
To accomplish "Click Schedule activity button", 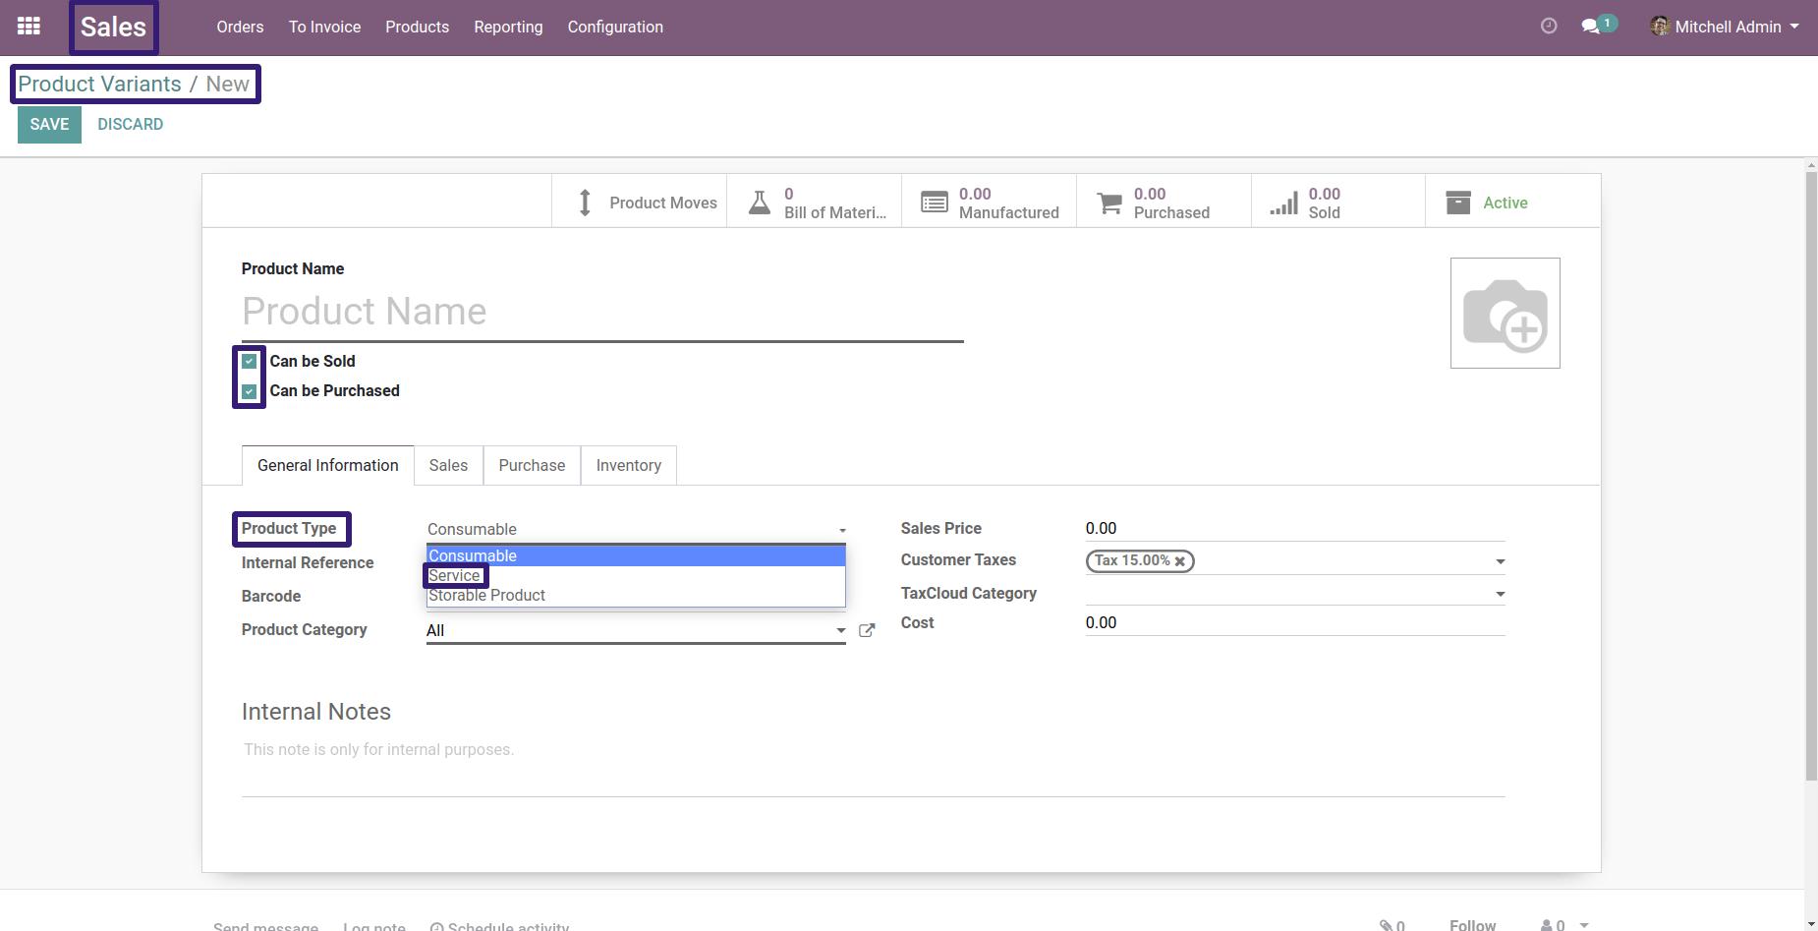I will [499, 926].
